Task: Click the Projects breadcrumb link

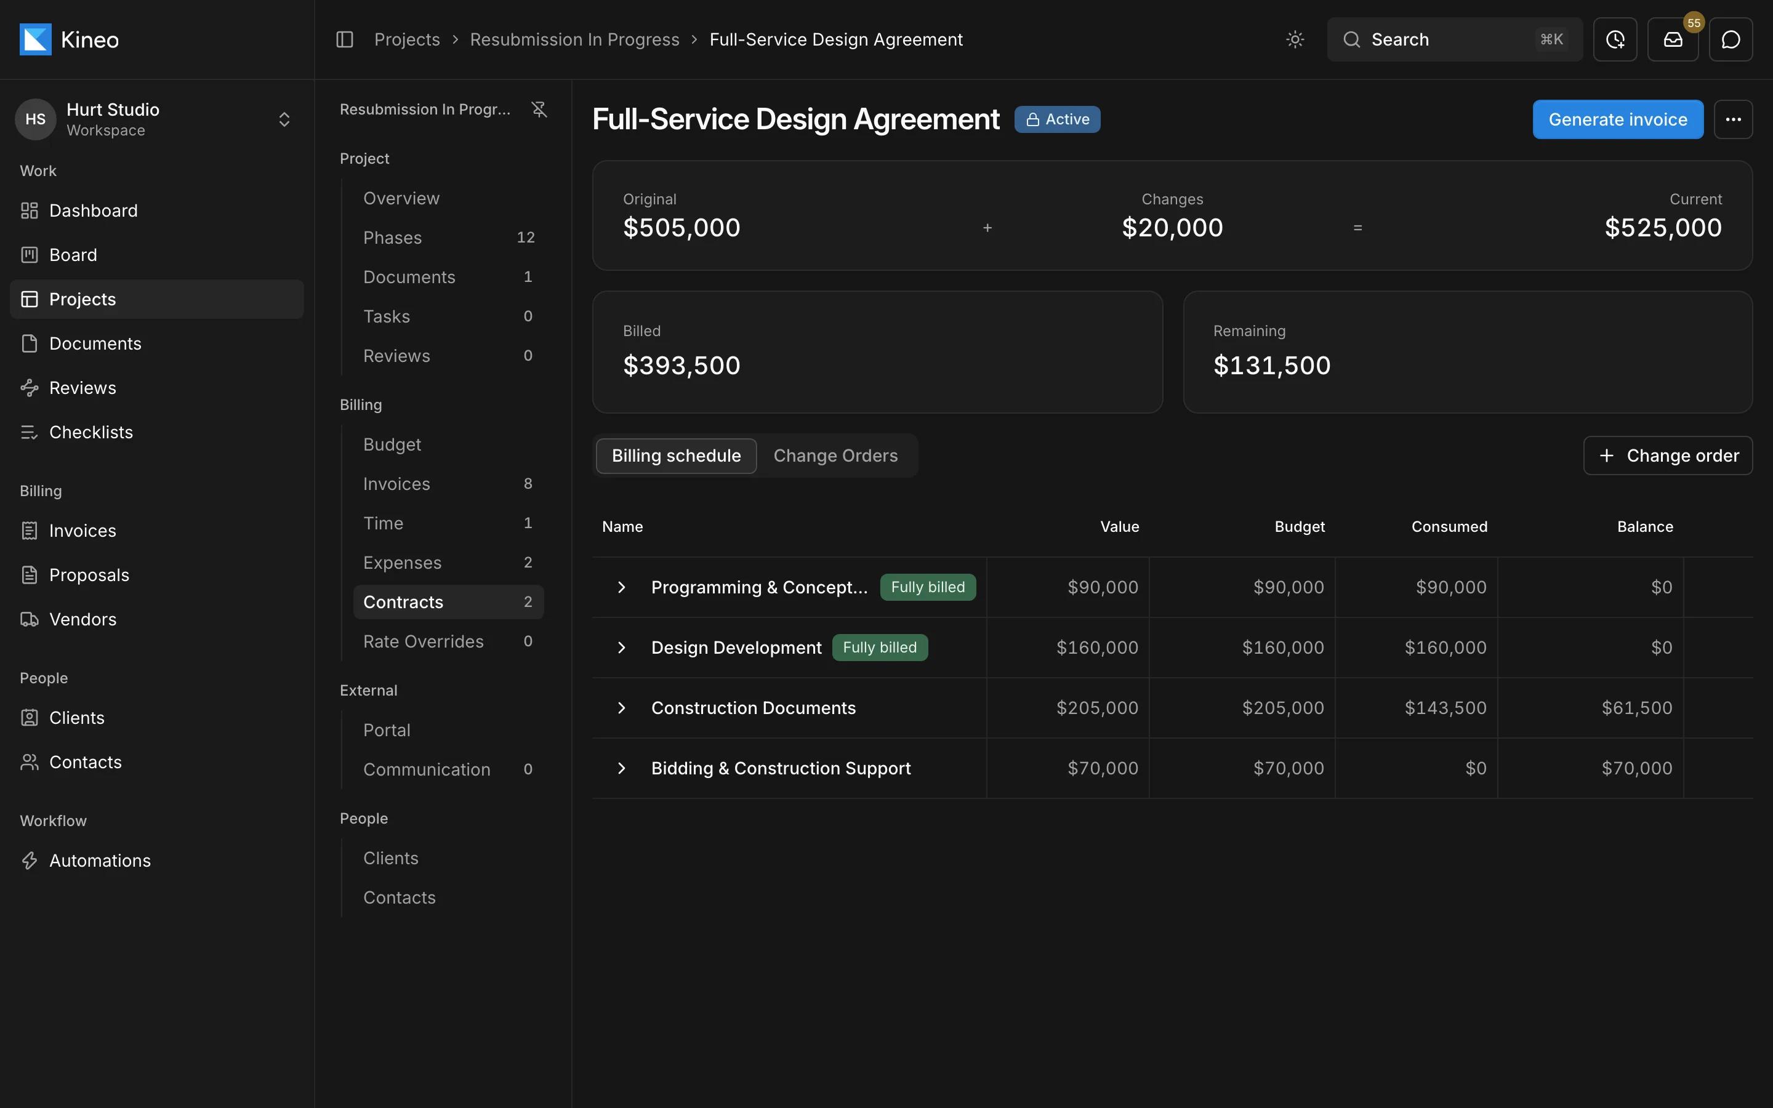Action: click(408, 39)
